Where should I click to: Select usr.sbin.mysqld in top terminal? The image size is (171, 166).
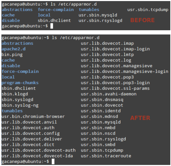pos(98,15)
